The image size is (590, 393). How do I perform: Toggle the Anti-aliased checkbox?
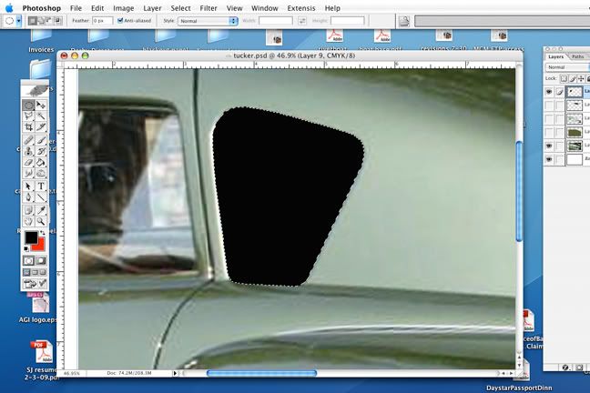coord(120,21)
